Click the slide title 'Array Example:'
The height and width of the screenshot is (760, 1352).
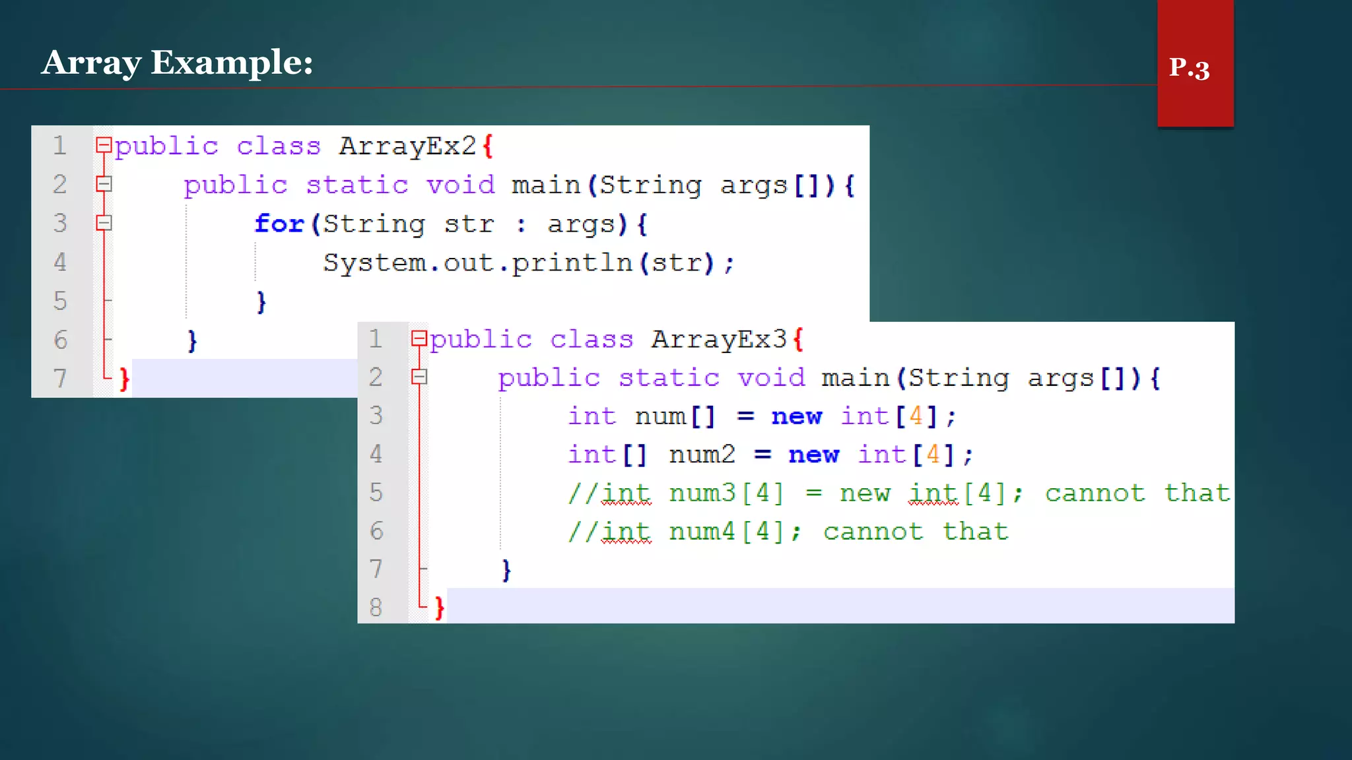tap(178, 63)
